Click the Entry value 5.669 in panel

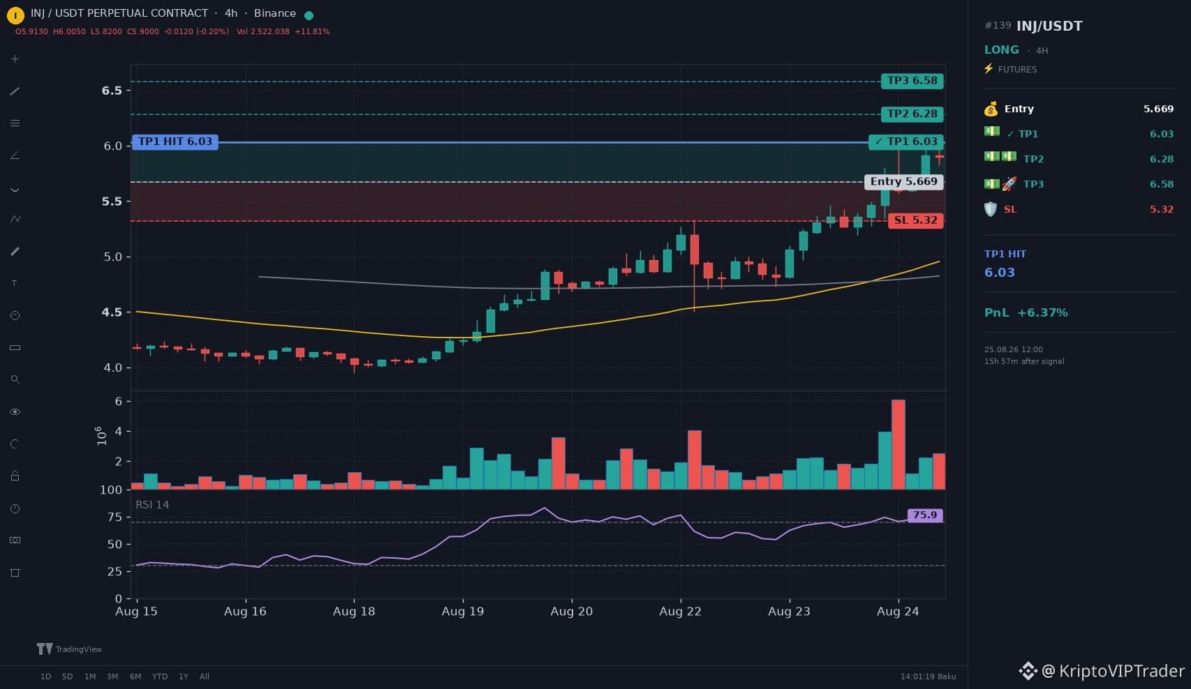pyautogui.click(x=1158, y=109)
